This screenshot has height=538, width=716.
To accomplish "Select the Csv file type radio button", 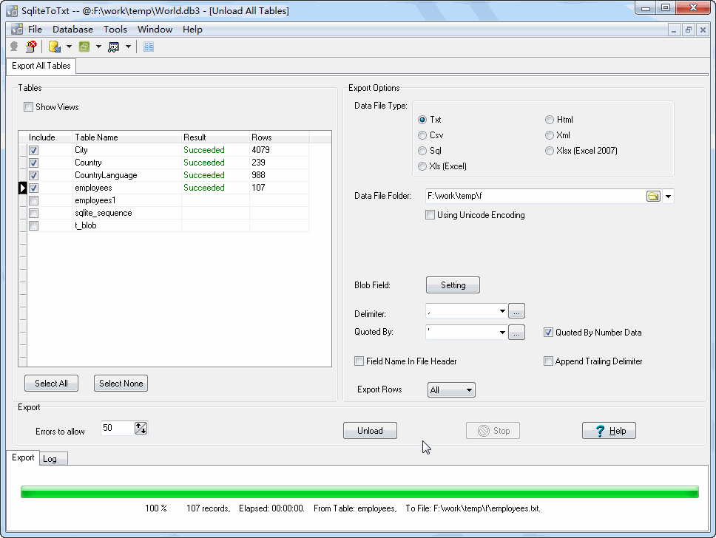I will (x=422, y=135).
